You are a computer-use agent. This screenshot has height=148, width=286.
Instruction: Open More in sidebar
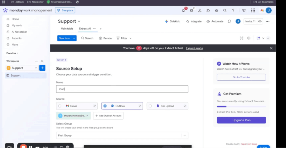15,44
